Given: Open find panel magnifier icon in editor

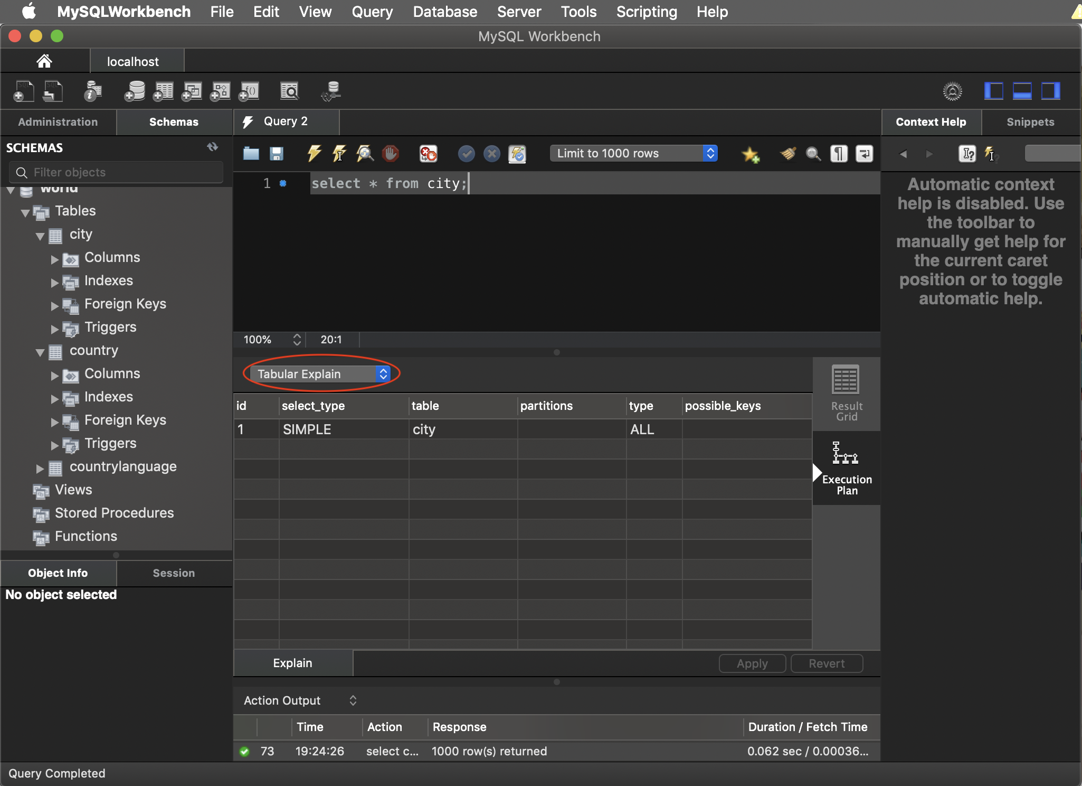Looking at the screenshot, I should coord(813,154).
